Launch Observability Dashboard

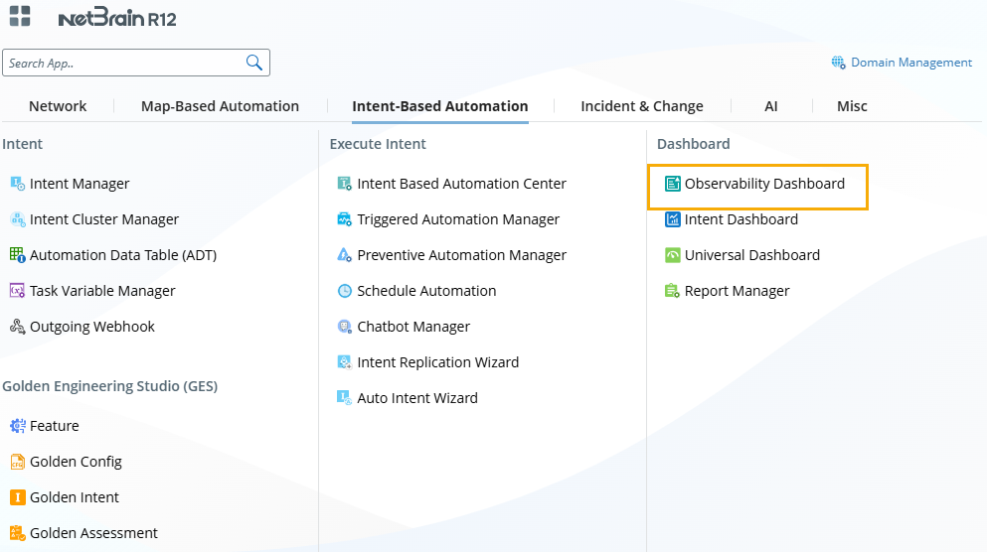(763, 184)
